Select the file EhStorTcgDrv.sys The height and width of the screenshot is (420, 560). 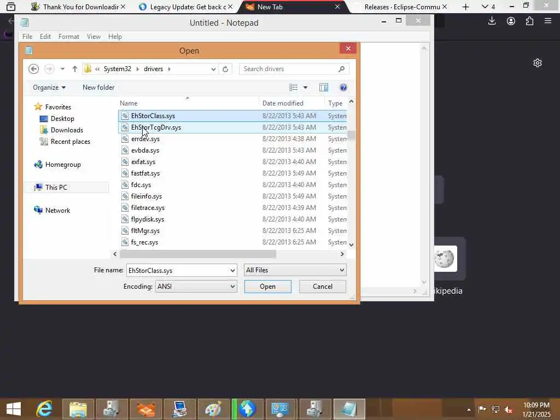click(232, 127)
